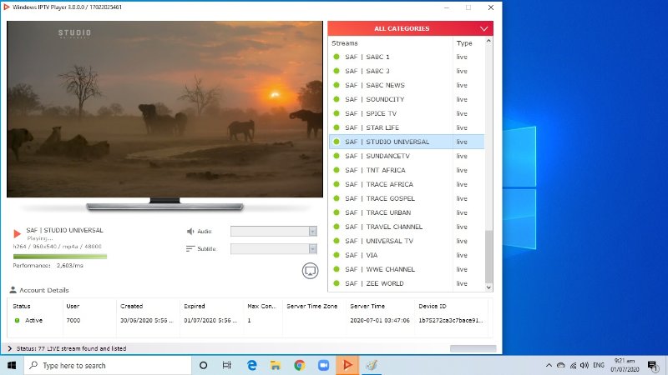Select the SAF | TRACE GOSPEL stream
The width and height of the screenshot is (668, 375).
[x=379, y=198]
